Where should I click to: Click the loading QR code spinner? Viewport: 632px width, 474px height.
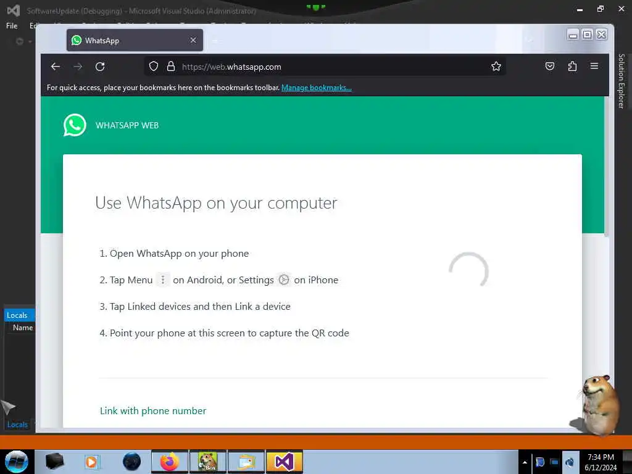point(469,271)
